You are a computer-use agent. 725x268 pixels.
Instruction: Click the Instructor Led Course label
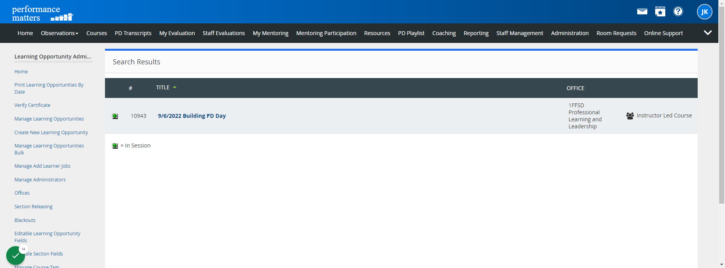point(664,115)
